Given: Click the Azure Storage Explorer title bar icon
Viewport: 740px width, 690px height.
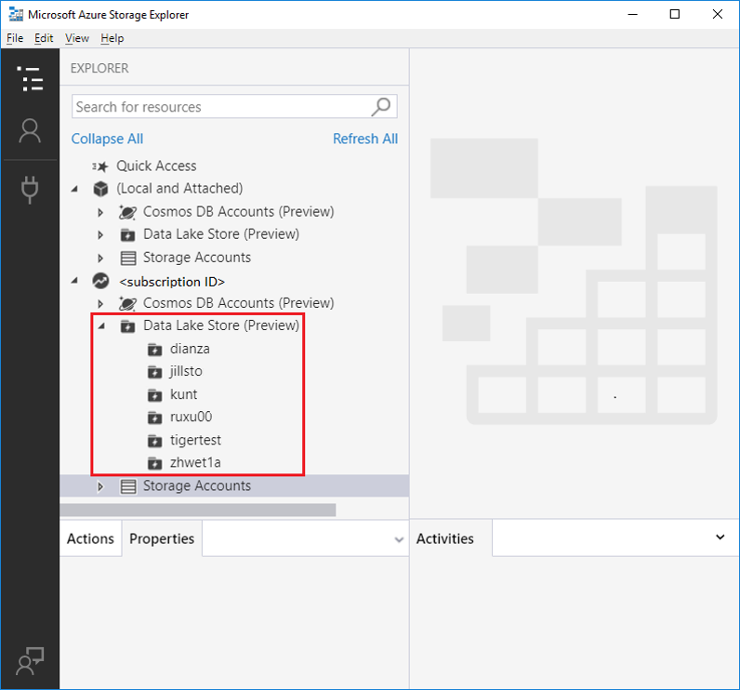Looking at the screenshot, I should [16, 15].
